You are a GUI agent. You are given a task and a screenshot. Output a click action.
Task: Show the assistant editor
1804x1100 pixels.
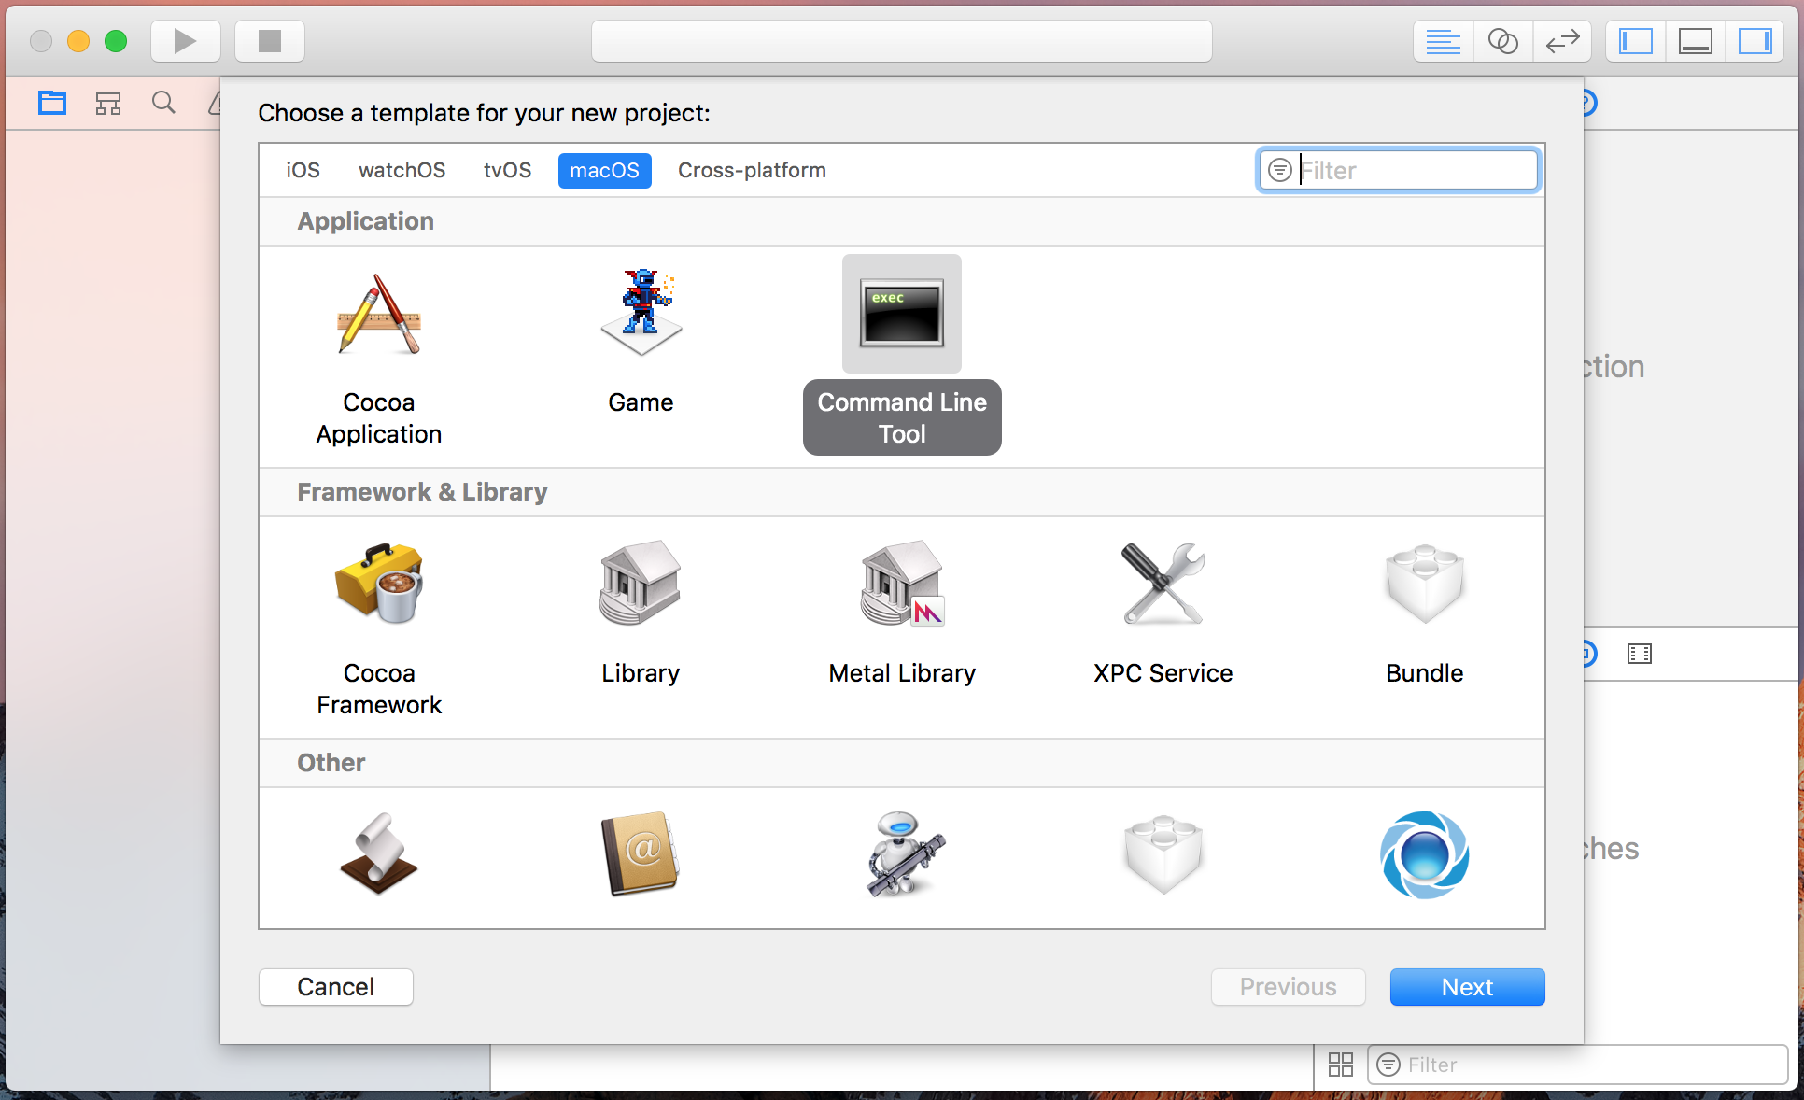1502,41
